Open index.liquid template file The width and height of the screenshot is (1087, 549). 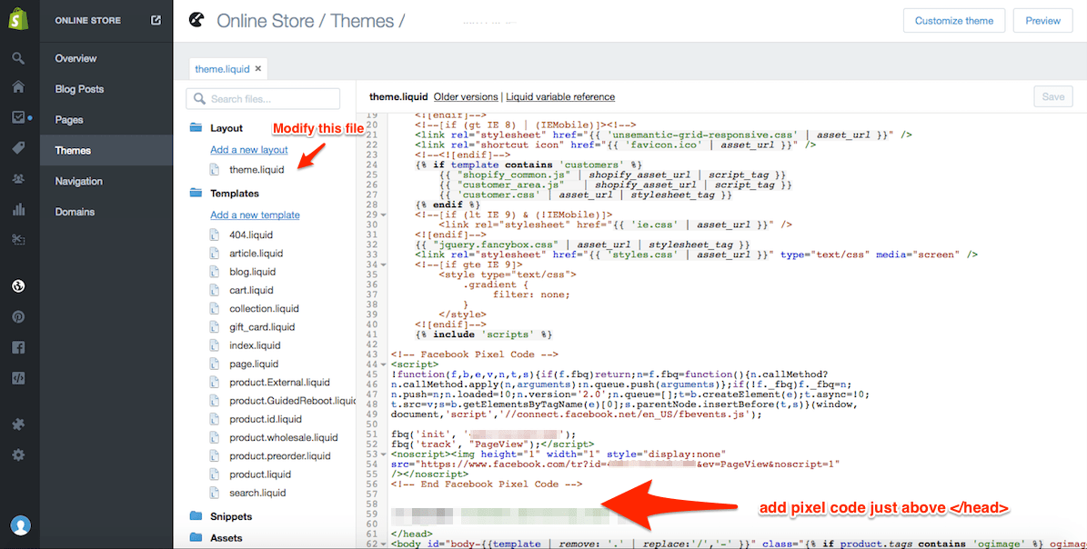255,344
